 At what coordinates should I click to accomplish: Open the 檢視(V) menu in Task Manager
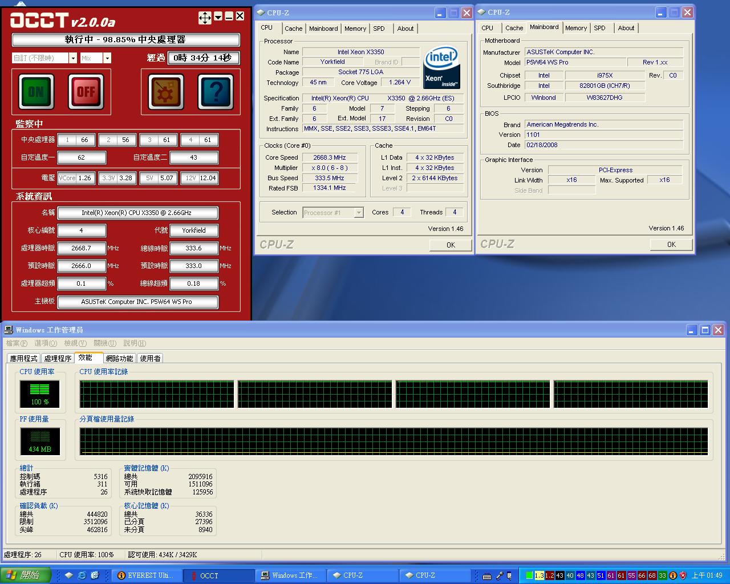[x=75, y=343]
